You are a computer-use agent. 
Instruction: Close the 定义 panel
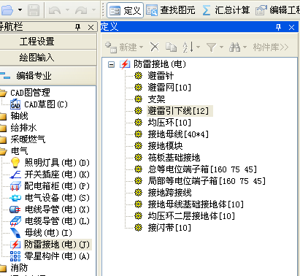(291, 27)
